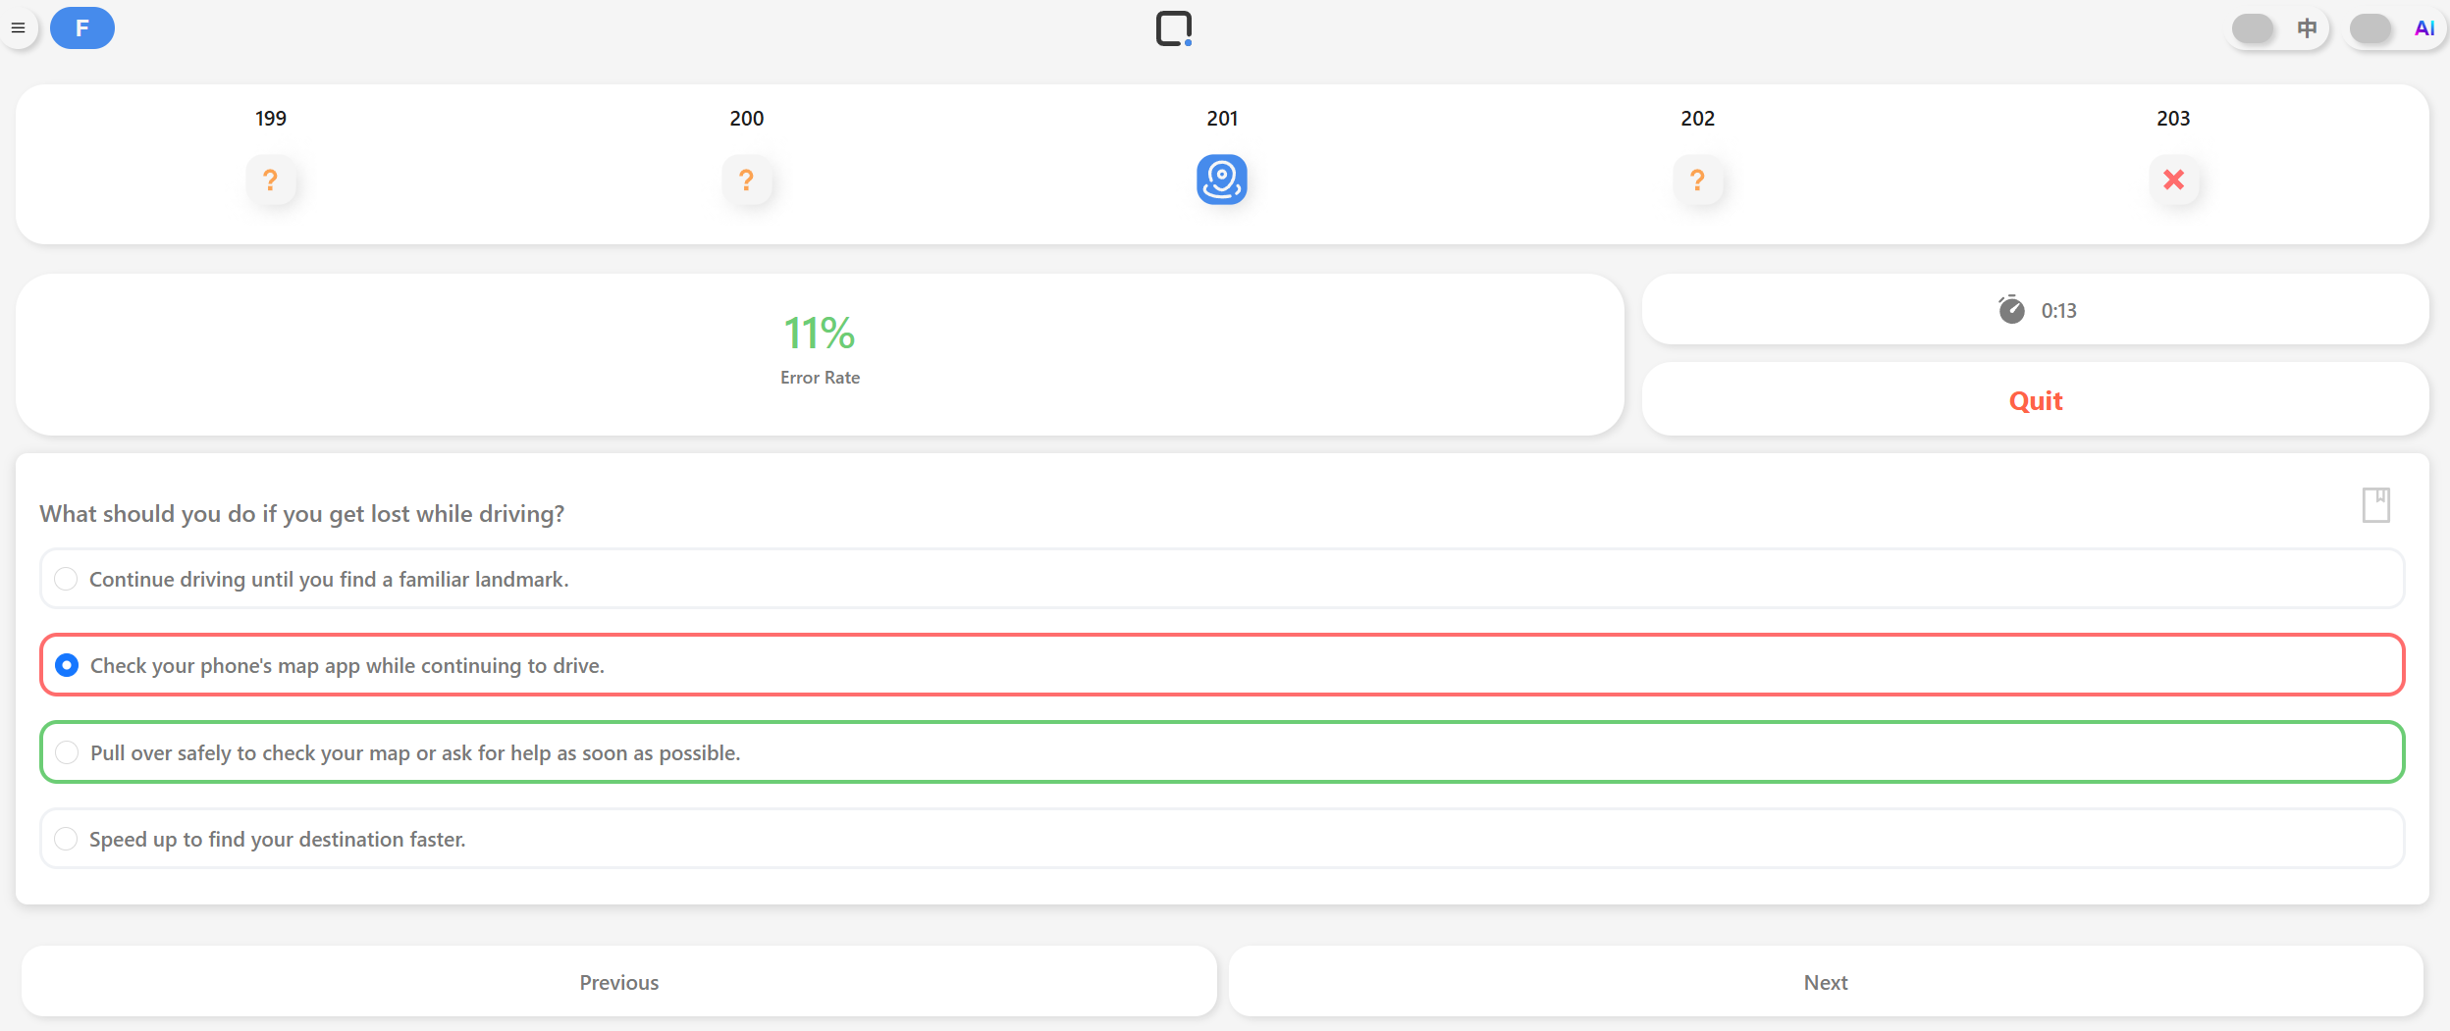Open question 199's question mark icon
The width and height of the screenshot is (2450, 1031).
(271, 180)
